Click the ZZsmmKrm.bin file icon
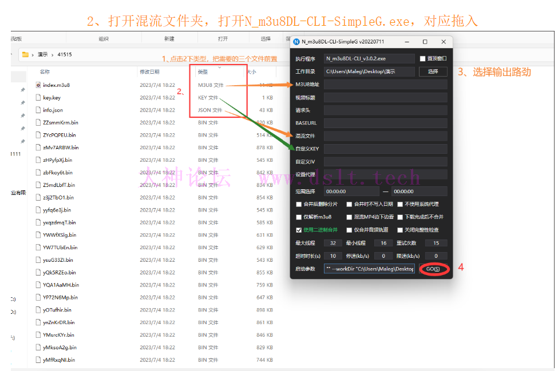Viewport: 558px width, 371px height. [38, 122]
